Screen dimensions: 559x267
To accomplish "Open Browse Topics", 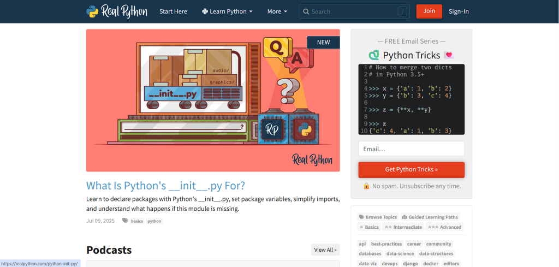I will point(378,217).
